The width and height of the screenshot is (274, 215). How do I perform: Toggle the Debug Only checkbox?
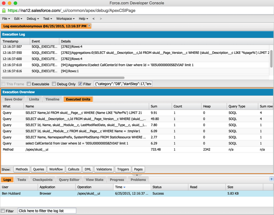coord(54,84)
